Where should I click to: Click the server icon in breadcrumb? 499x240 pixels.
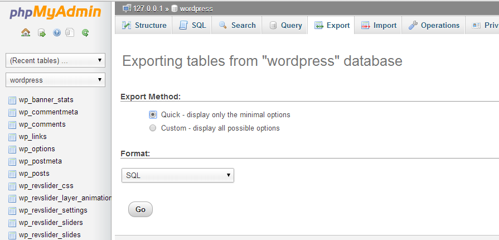(127, 8)
